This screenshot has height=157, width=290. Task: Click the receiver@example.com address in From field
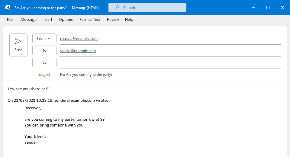point(79,39)
